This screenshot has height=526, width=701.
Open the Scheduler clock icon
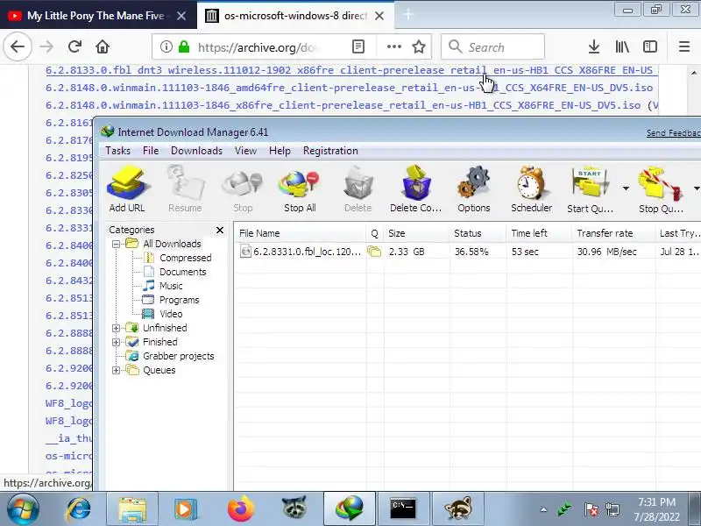[x=532, y=188]
